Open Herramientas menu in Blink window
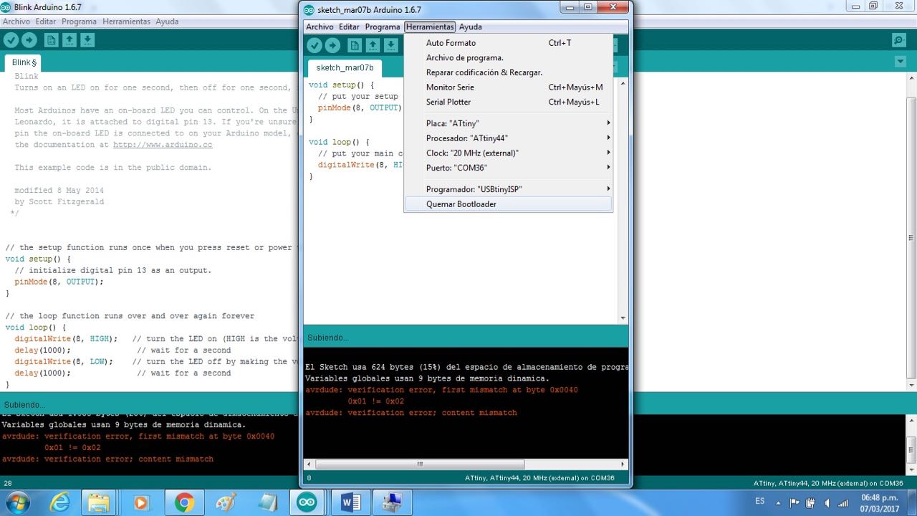The width and height of the screenshot is (917, 516). (126, 21)
